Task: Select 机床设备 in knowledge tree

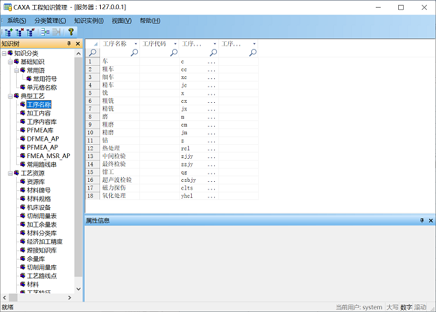Action: (38, 207)
